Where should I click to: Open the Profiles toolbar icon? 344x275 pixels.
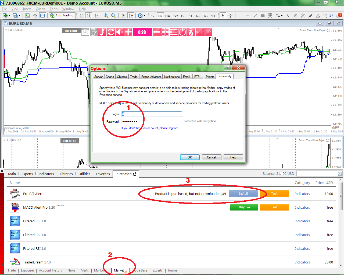[x=15, y=16]
